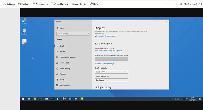Open File Explorer from the taskbar

pyautogui.click(x=29, y=99)
